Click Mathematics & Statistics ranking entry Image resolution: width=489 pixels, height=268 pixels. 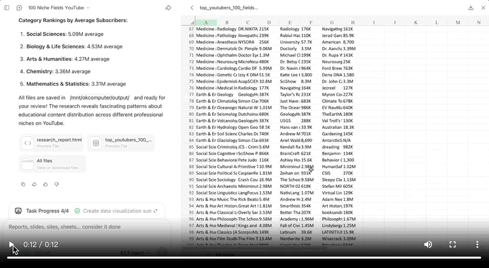click(76, 84)
